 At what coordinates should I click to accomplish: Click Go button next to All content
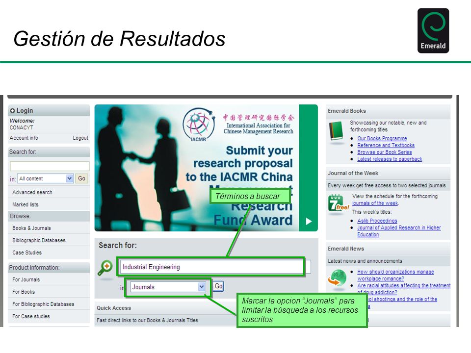point(81,178)
